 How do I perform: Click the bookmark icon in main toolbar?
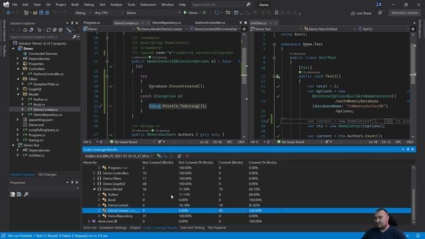(276, 13)
